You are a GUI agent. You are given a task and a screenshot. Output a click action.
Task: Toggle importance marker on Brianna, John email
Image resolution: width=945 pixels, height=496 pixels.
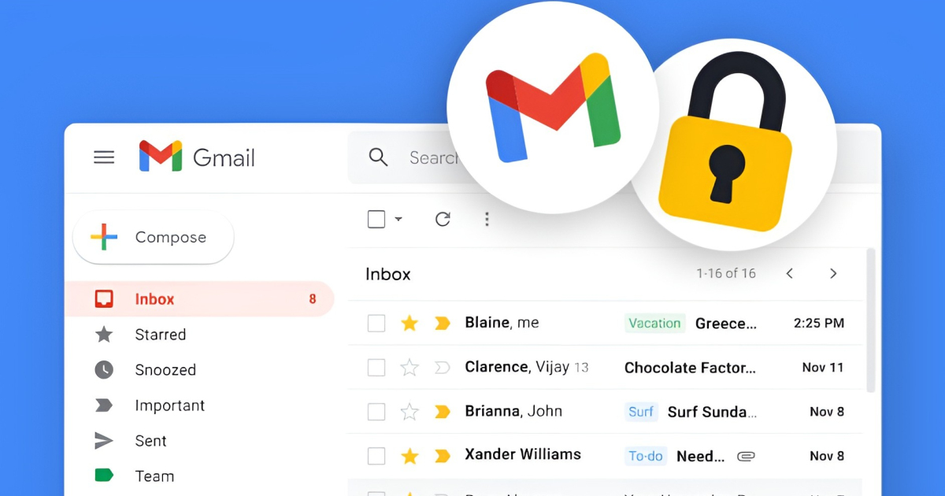click(443, 411)
